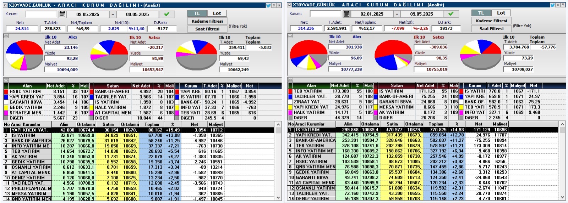Open Kademe Filtresi in the 02.01.2025 window

[x=491, y=21]
